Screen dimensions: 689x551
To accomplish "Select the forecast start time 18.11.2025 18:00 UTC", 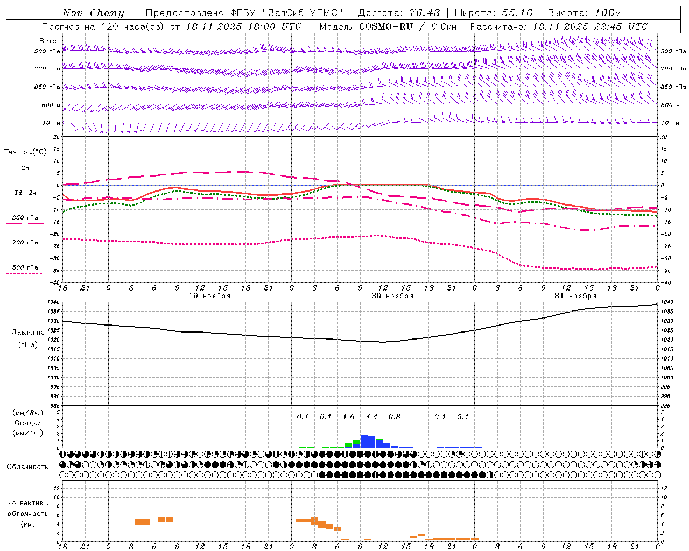I will [243, 26].
